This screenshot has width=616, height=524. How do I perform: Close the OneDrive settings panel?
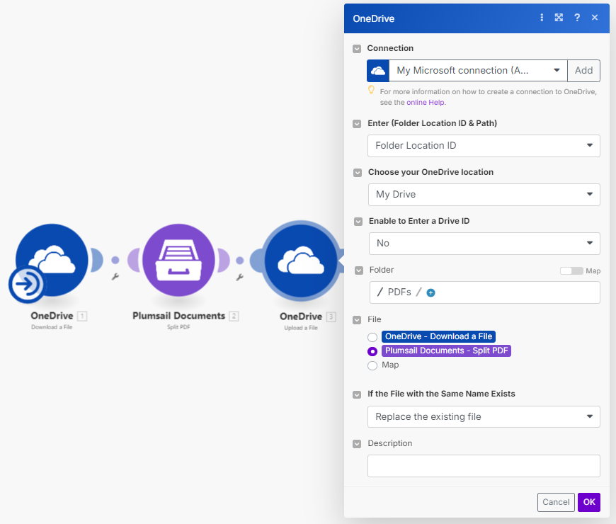595,17
